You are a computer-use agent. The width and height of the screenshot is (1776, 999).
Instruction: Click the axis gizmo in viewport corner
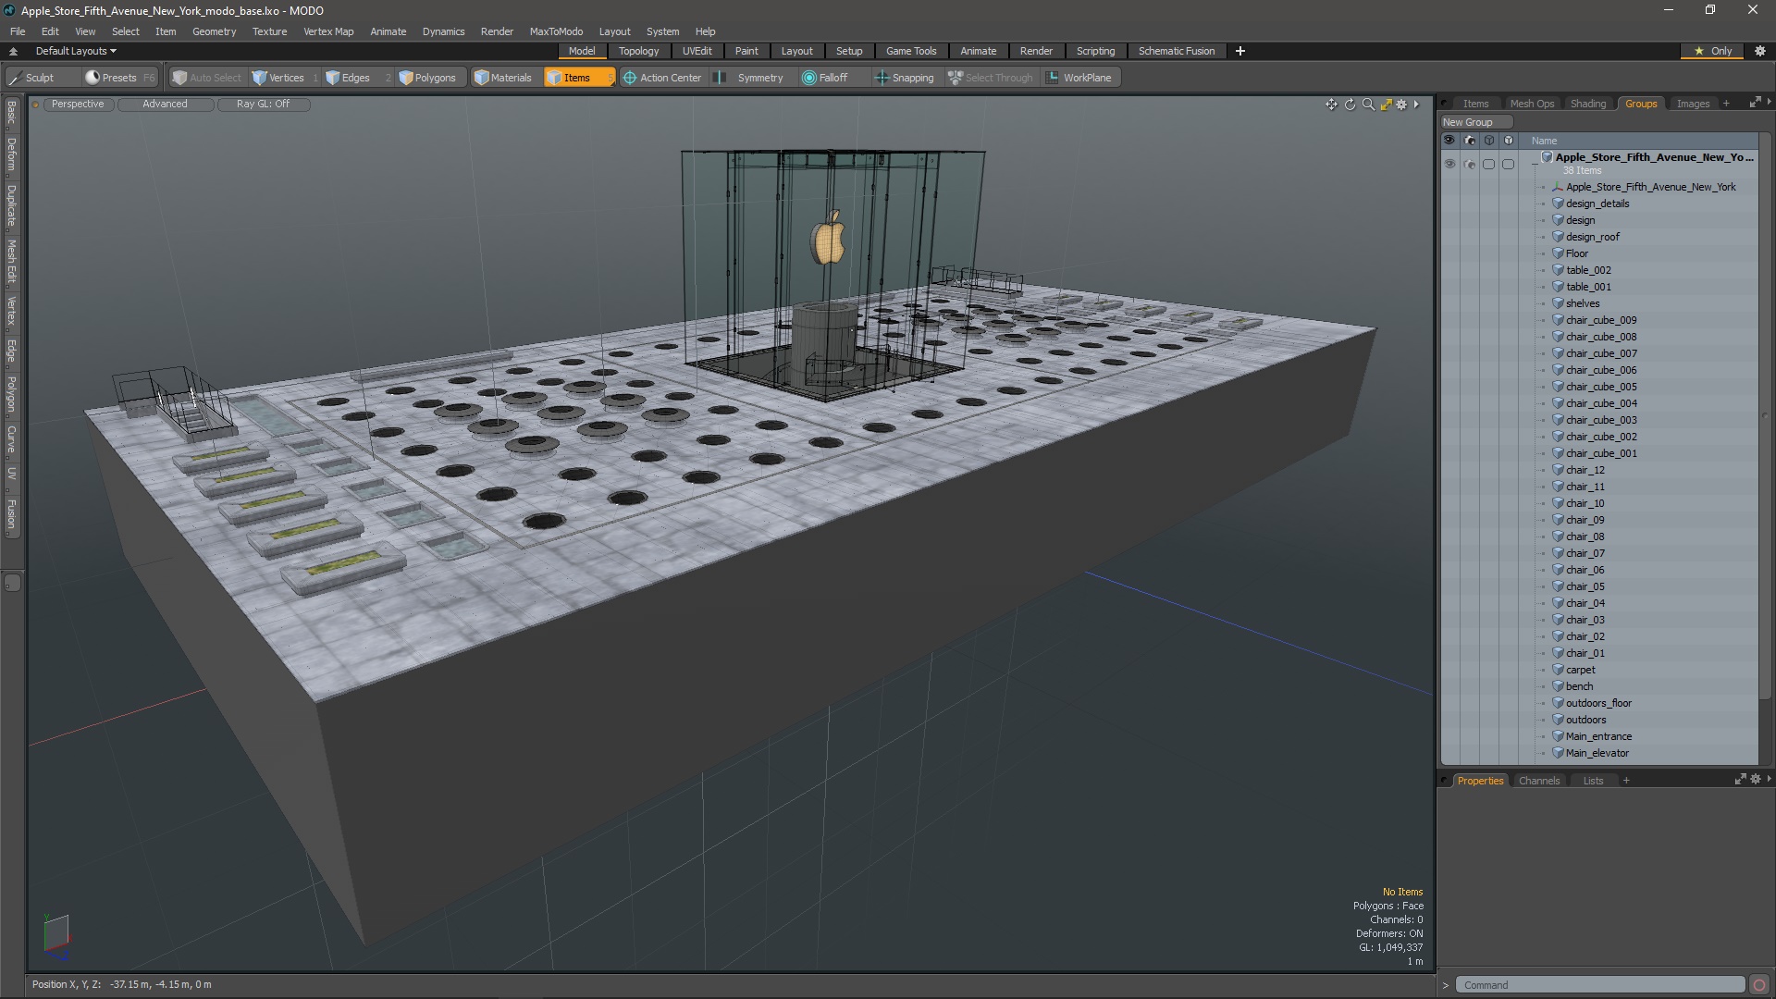pyautogui.click(x=56, y=936)
